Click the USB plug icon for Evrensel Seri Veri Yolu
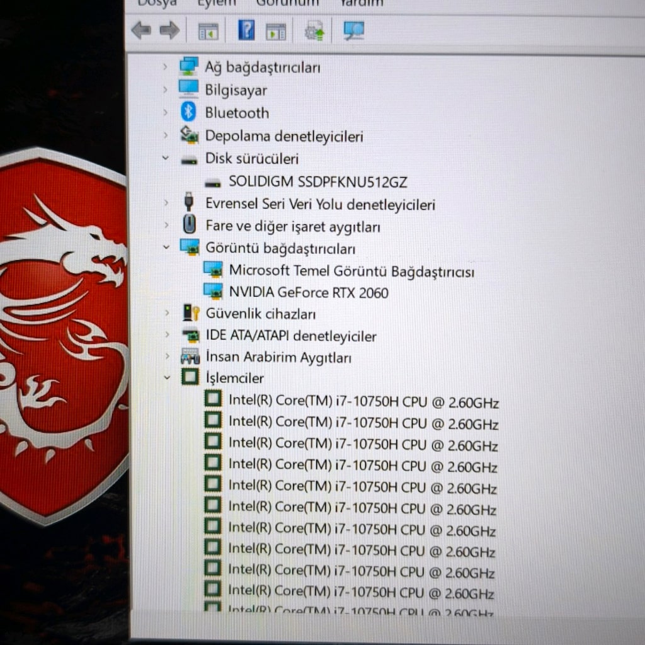The image size is (645, 645). tap(189, 202)
